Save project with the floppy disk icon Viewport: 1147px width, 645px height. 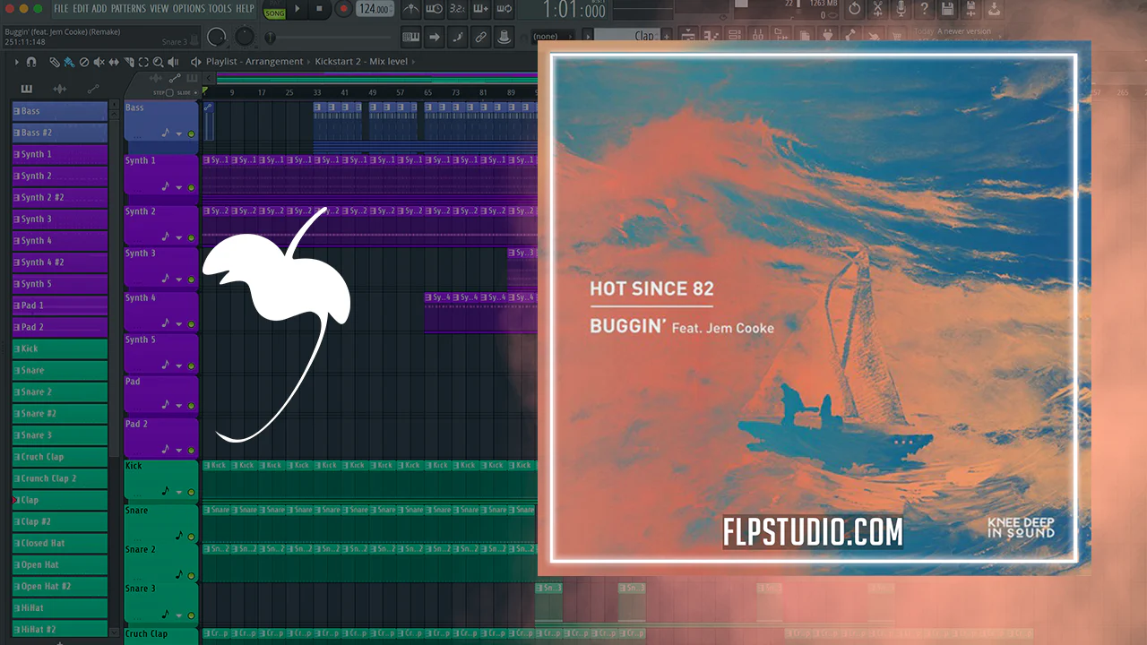point(948,9)
